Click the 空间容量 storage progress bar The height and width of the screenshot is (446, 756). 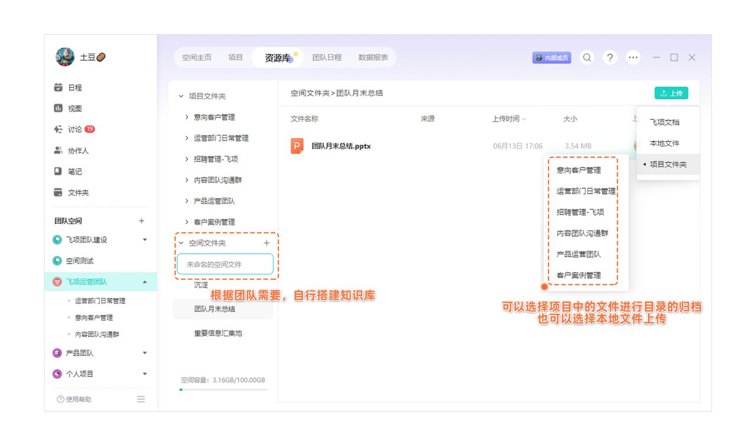click(224, 389)
